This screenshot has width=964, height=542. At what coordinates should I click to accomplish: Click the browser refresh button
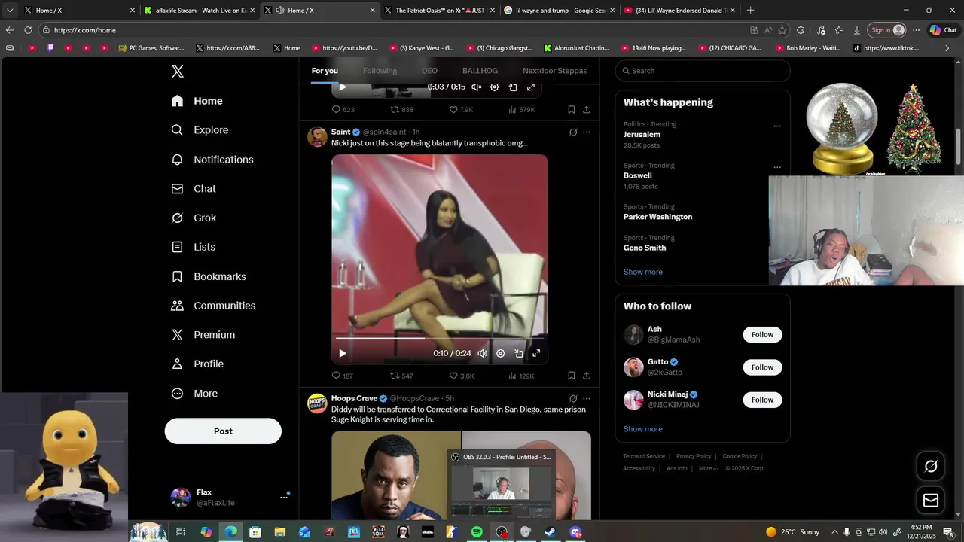[28, 30]
